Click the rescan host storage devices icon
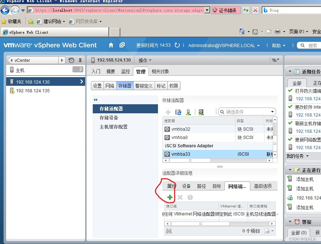The image size is (321, 244). point(188,112)
